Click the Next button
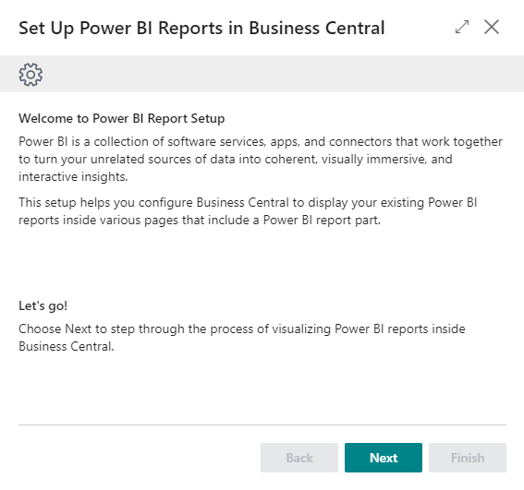 point(384,458)
